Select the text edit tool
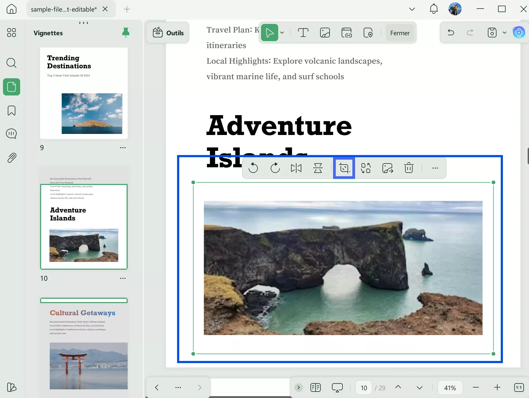529x398 pixels. (x=303, y=33)
